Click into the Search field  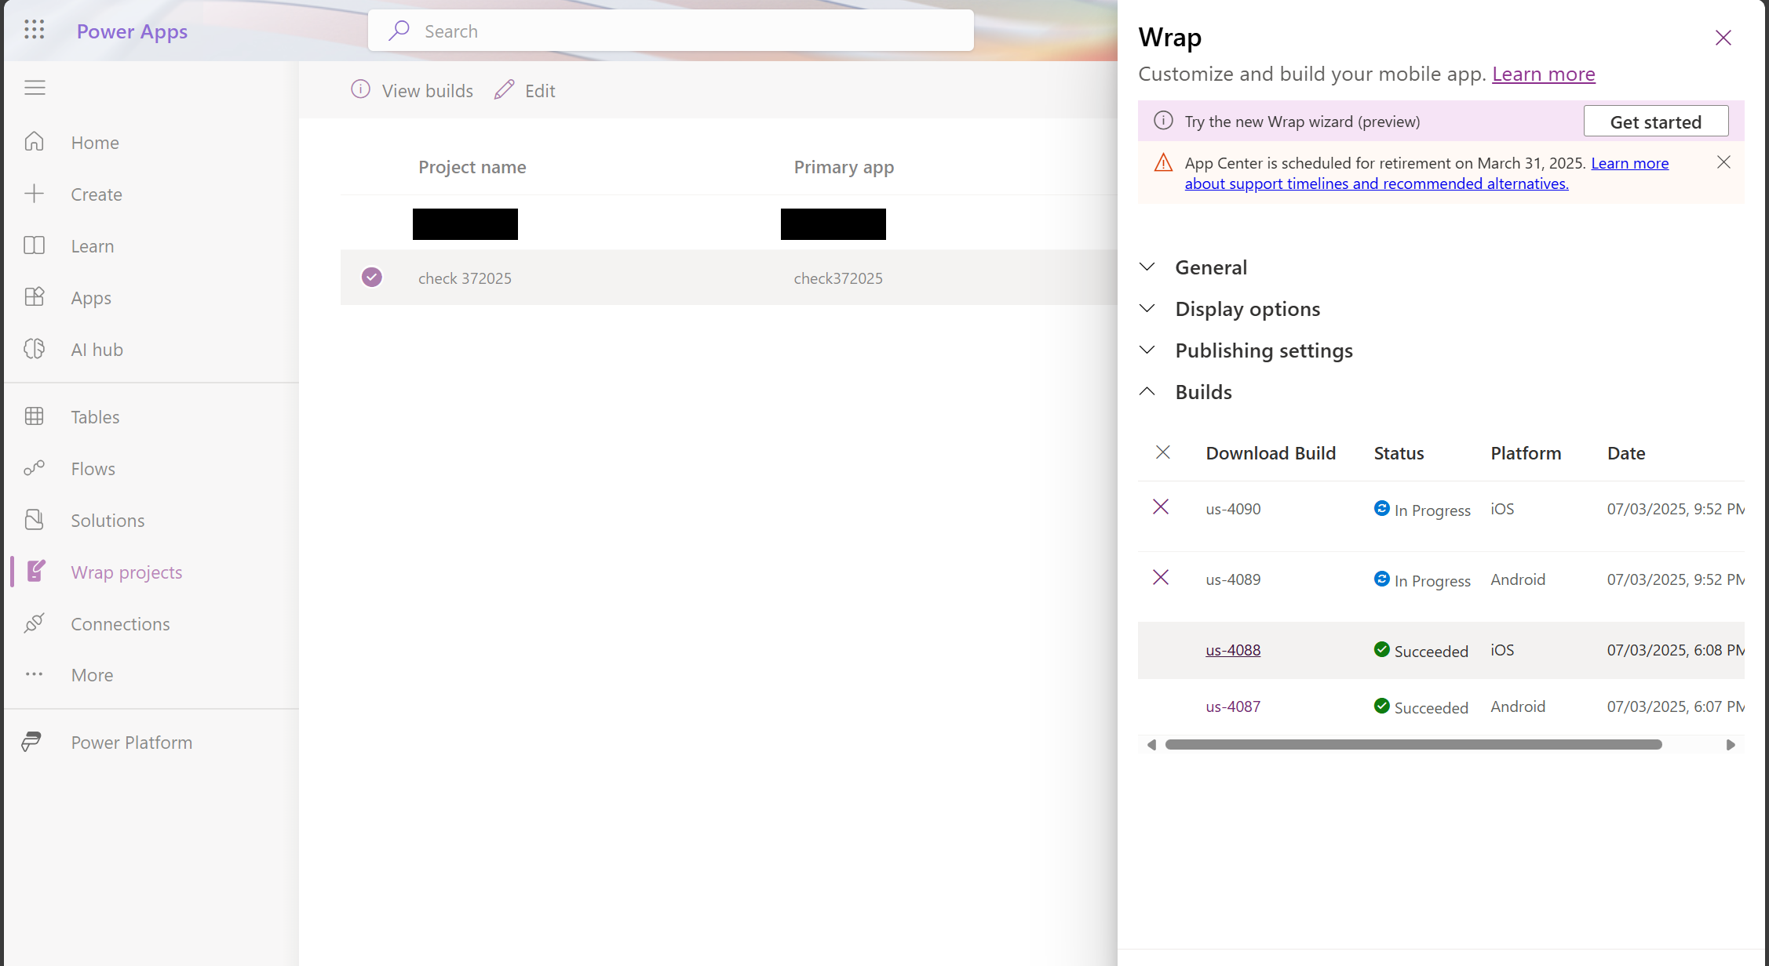point(670,31)
